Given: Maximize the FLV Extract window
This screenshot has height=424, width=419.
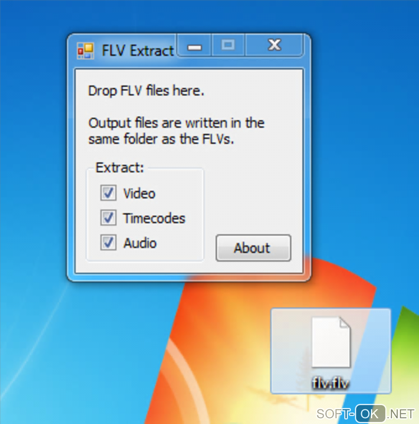Looking at the screenshot, I should [228, 45].
